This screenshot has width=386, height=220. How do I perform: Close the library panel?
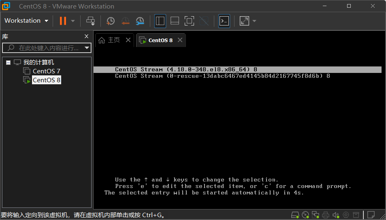point(86,36)
